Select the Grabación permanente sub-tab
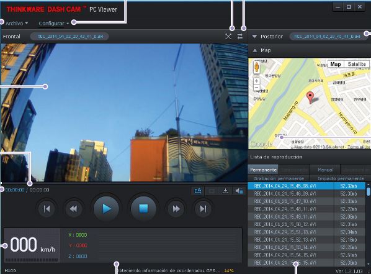This screenshot has width=371, height=274. tap(279, 178)
